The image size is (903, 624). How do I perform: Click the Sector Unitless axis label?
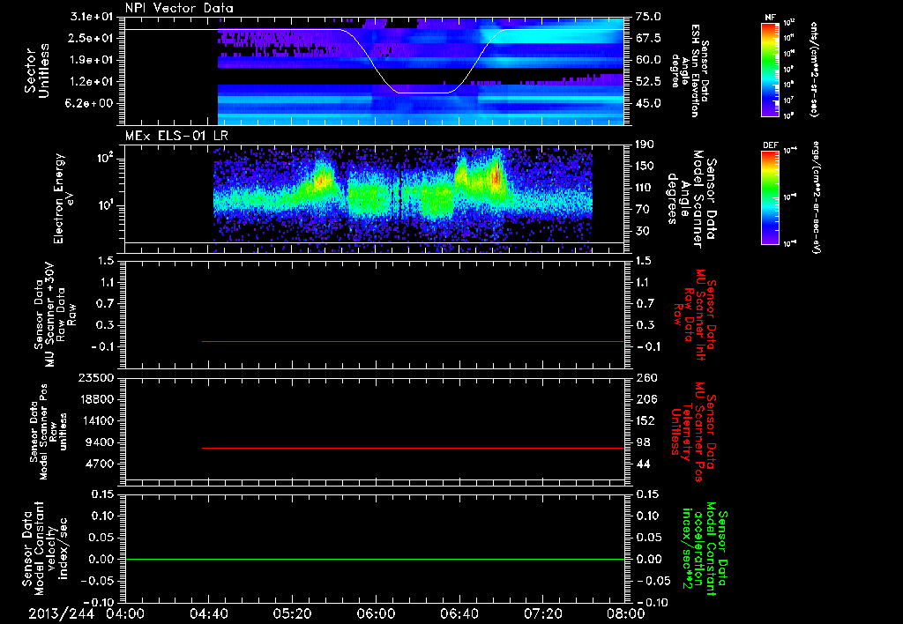point(37,71)
